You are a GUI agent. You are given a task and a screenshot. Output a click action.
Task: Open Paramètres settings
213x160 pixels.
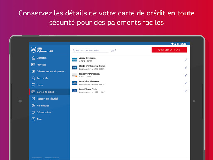(x=50, y=105)
